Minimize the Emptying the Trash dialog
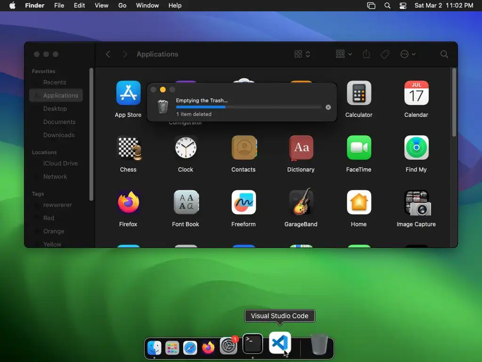This screenshot has height=362, width=482. click(x=163, y=90)
